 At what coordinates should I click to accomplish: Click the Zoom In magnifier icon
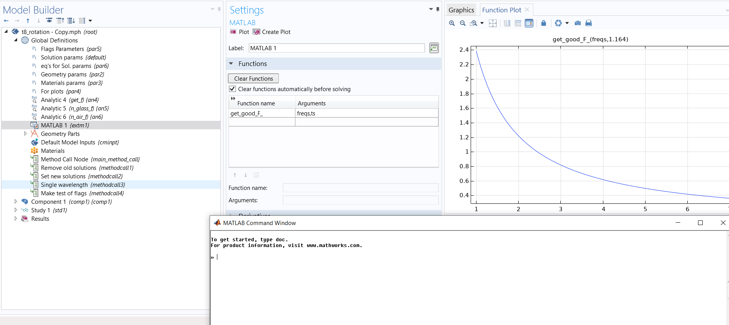click(452, 23)
